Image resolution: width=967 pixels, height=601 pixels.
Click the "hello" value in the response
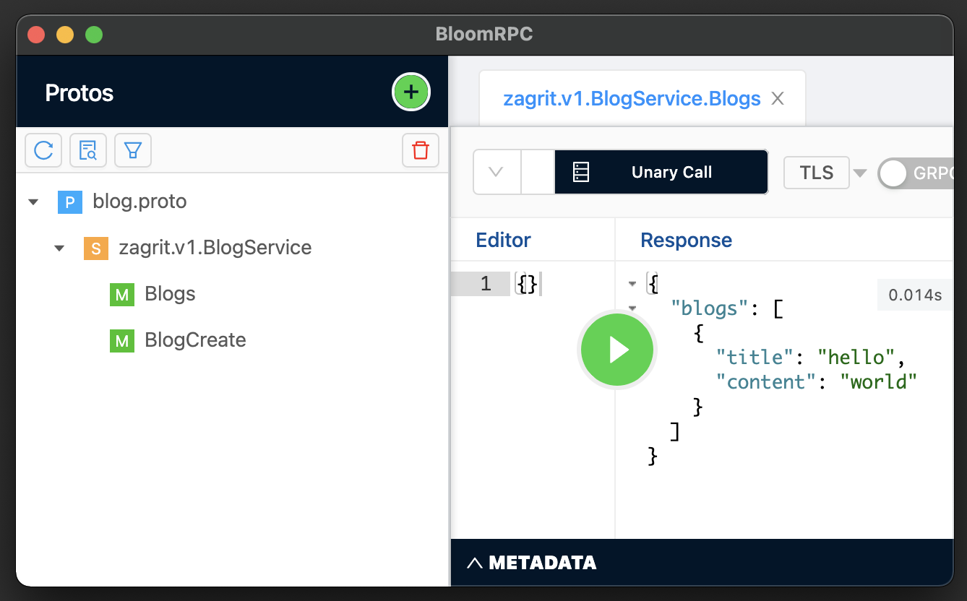click(x=856, y=358)
